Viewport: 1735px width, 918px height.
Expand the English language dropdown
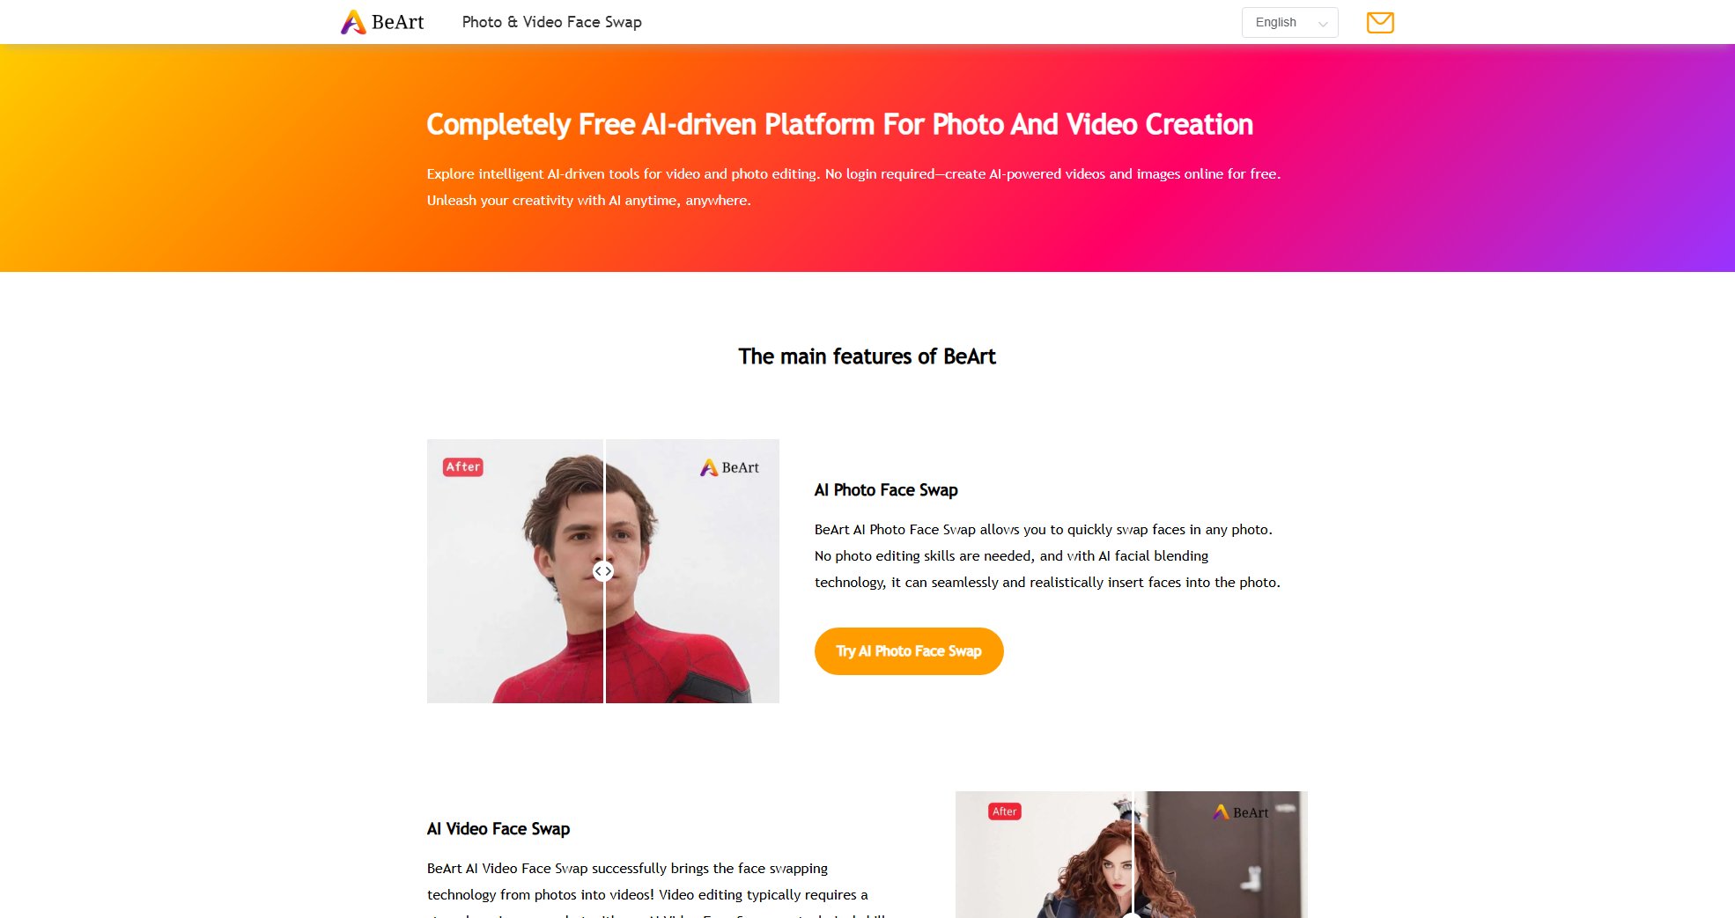(x=1289, y=22)
